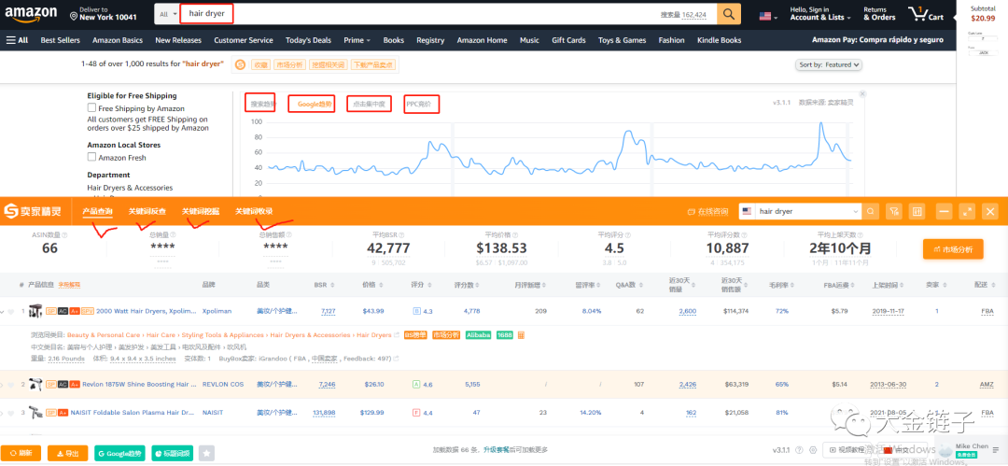The image size is (1008, 466).
Task: Open the Sort by Featured dropdown
Action: click(x=829, y=64)
